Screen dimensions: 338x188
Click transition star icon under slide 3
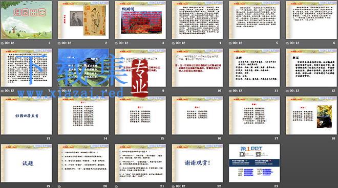point(116,43)
